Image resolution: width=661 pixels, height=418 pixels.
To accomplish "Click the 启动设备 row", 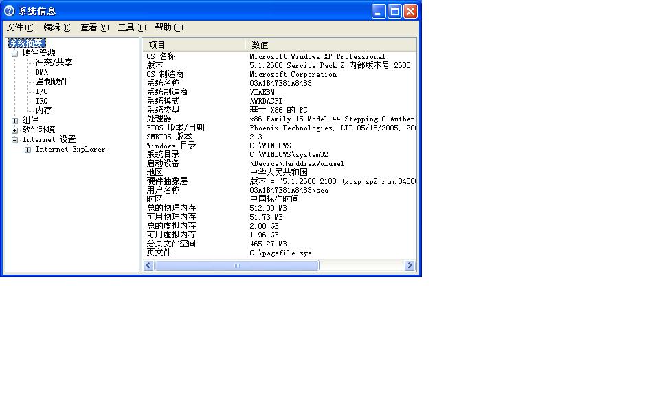I will click(280, 164).
